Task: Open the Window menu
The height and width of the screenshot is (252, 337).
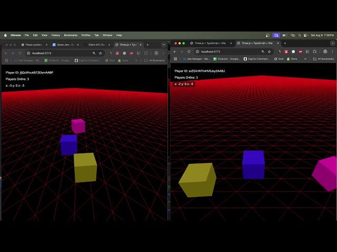Action: (107, 35)
